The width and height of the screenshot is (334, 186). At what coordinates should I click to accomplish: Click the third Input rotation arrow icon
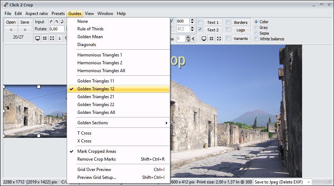point(62,22)
